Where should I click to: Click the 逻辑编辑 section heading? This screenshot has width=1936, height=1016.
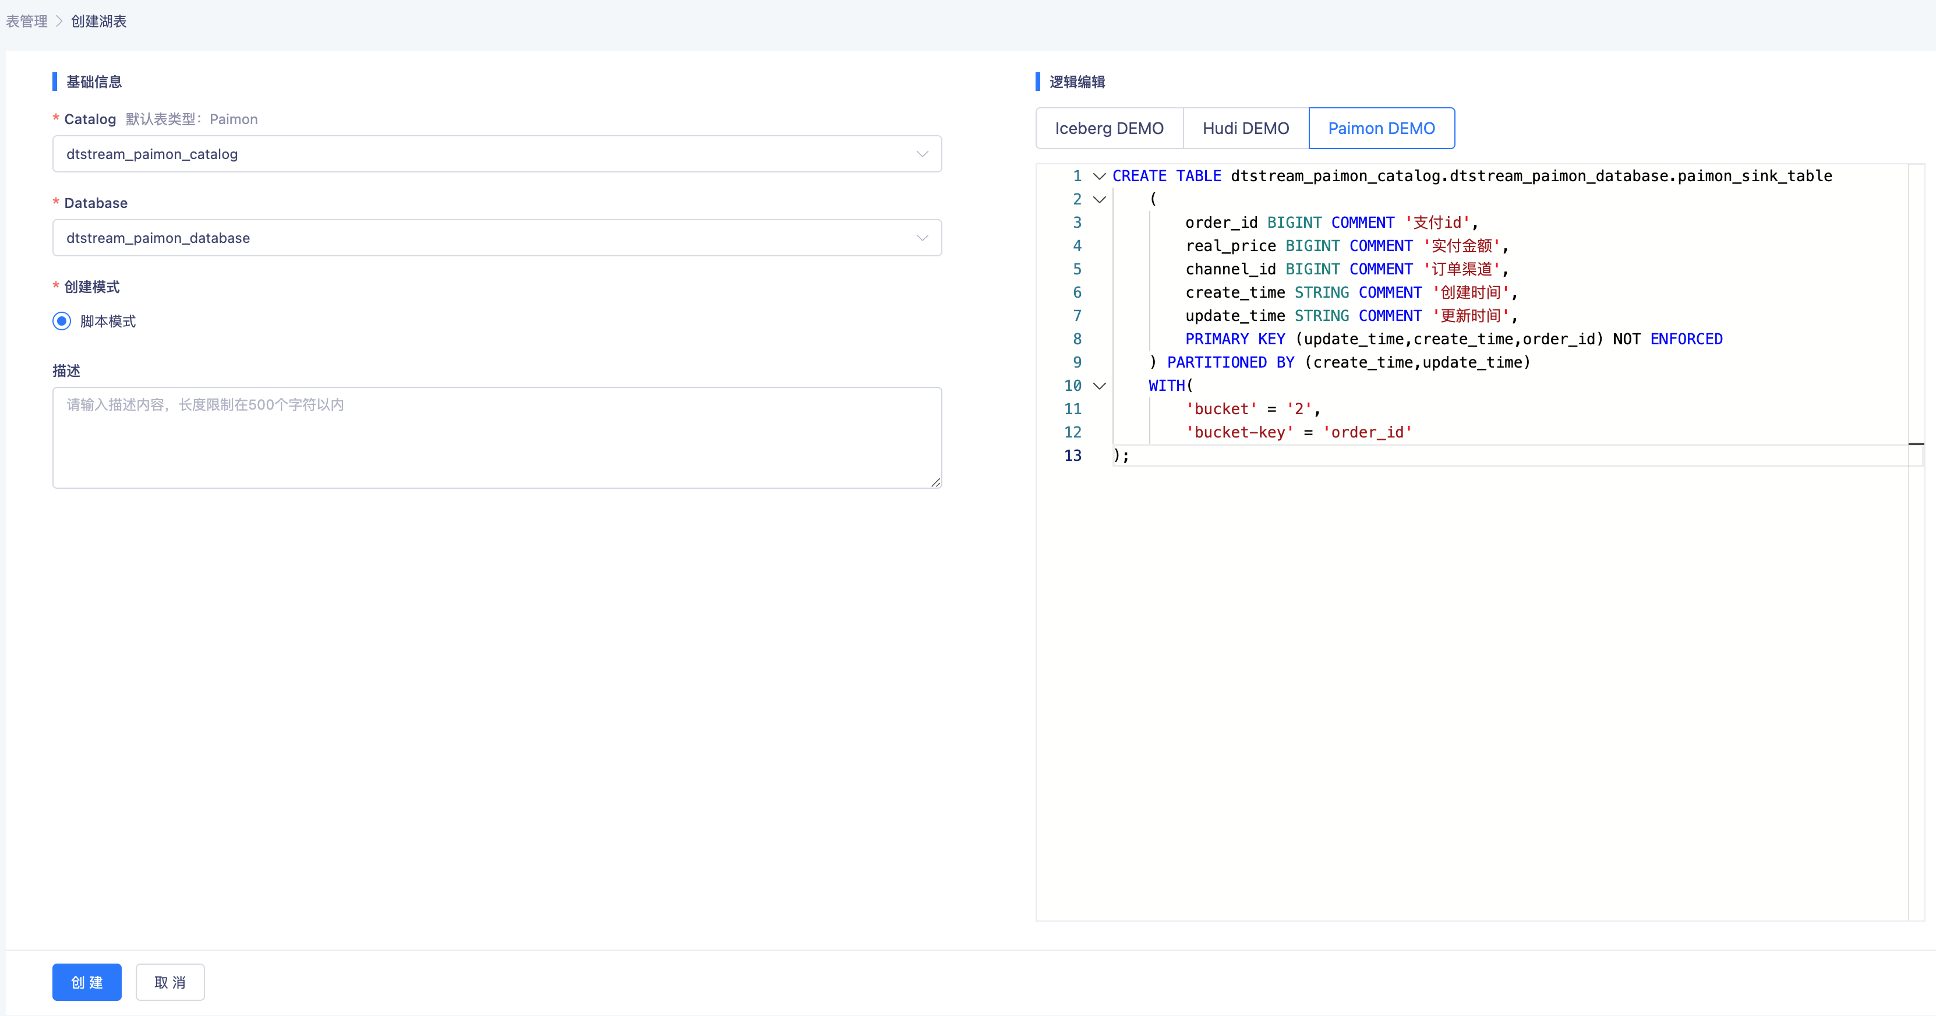click(x=1077, y=82)
